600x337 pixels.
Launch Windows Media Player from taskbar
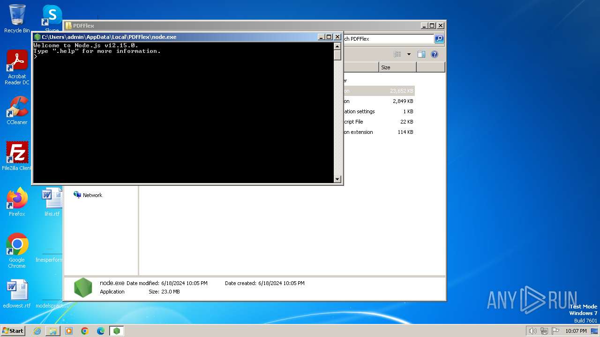click(69, 331)
